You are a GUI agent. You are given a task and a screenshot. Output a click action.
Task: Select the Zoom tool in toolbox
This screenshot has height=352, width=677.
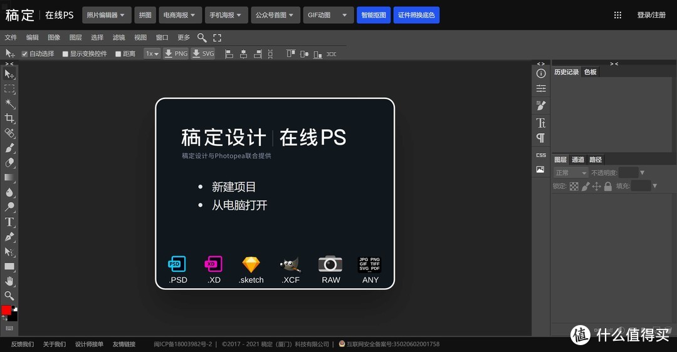[9, 296]
